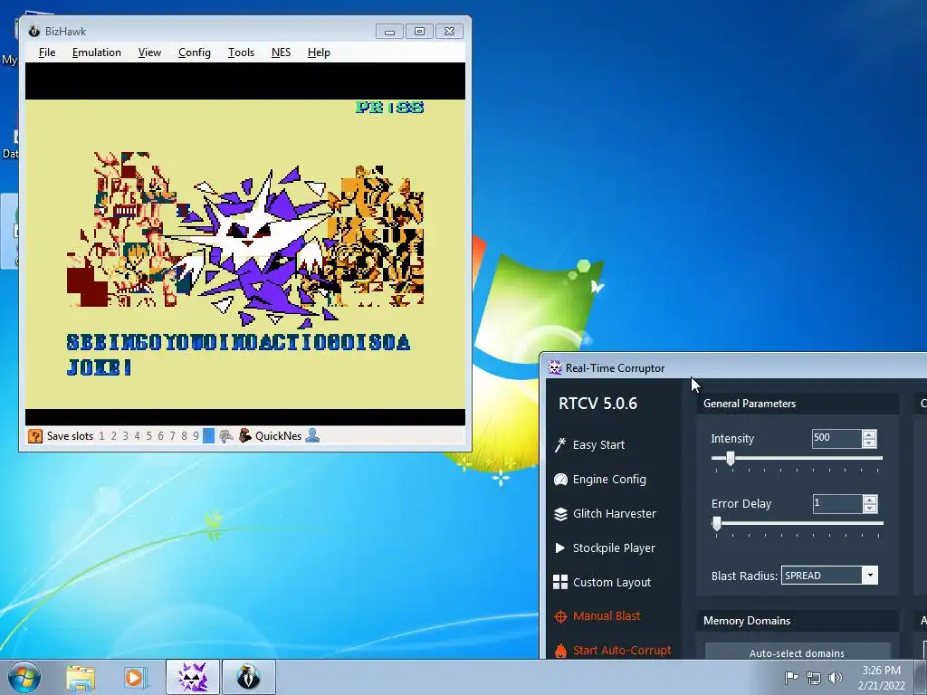Open the View menu
This screenshot has width=927, height=695.
tap(149, 52)
